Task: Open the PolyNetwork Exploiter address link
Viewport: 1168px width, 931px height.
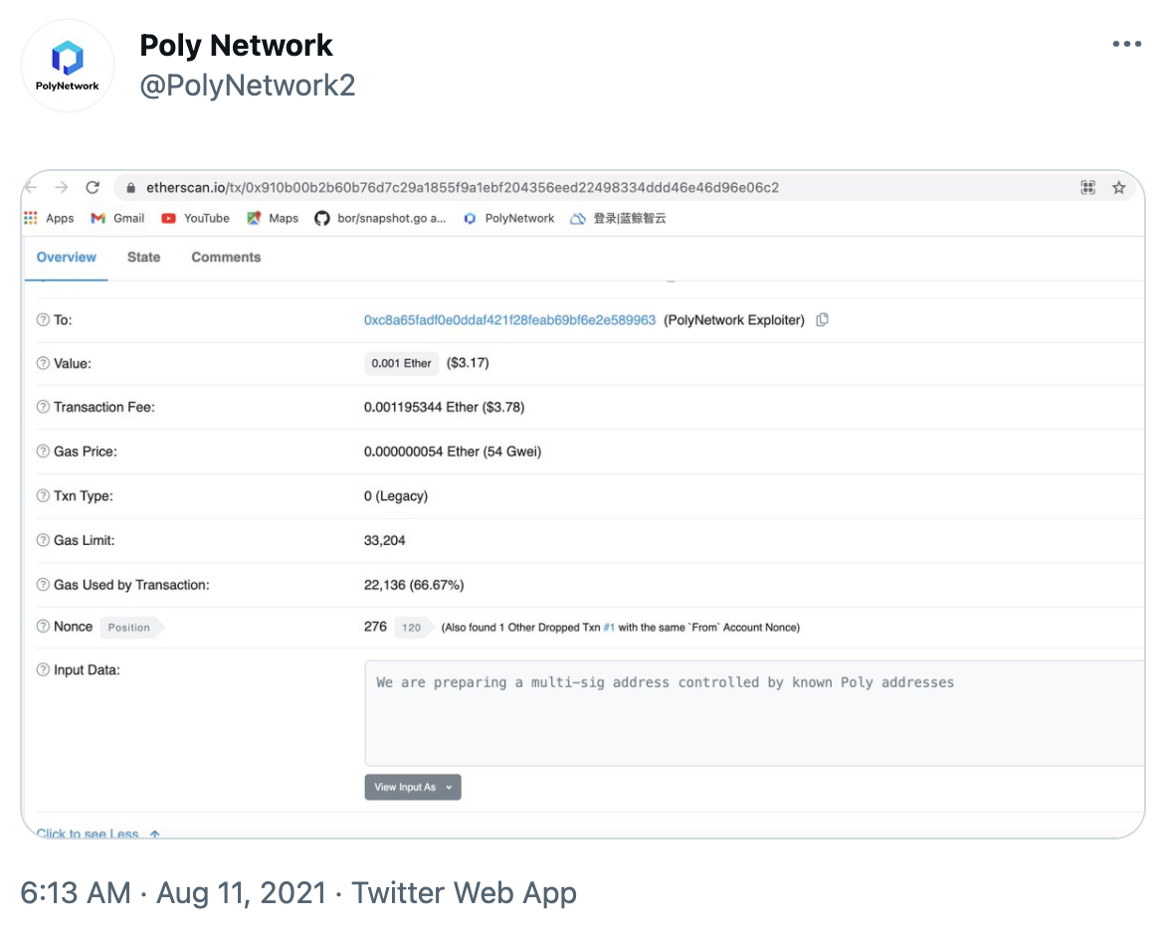Action: 509,320
